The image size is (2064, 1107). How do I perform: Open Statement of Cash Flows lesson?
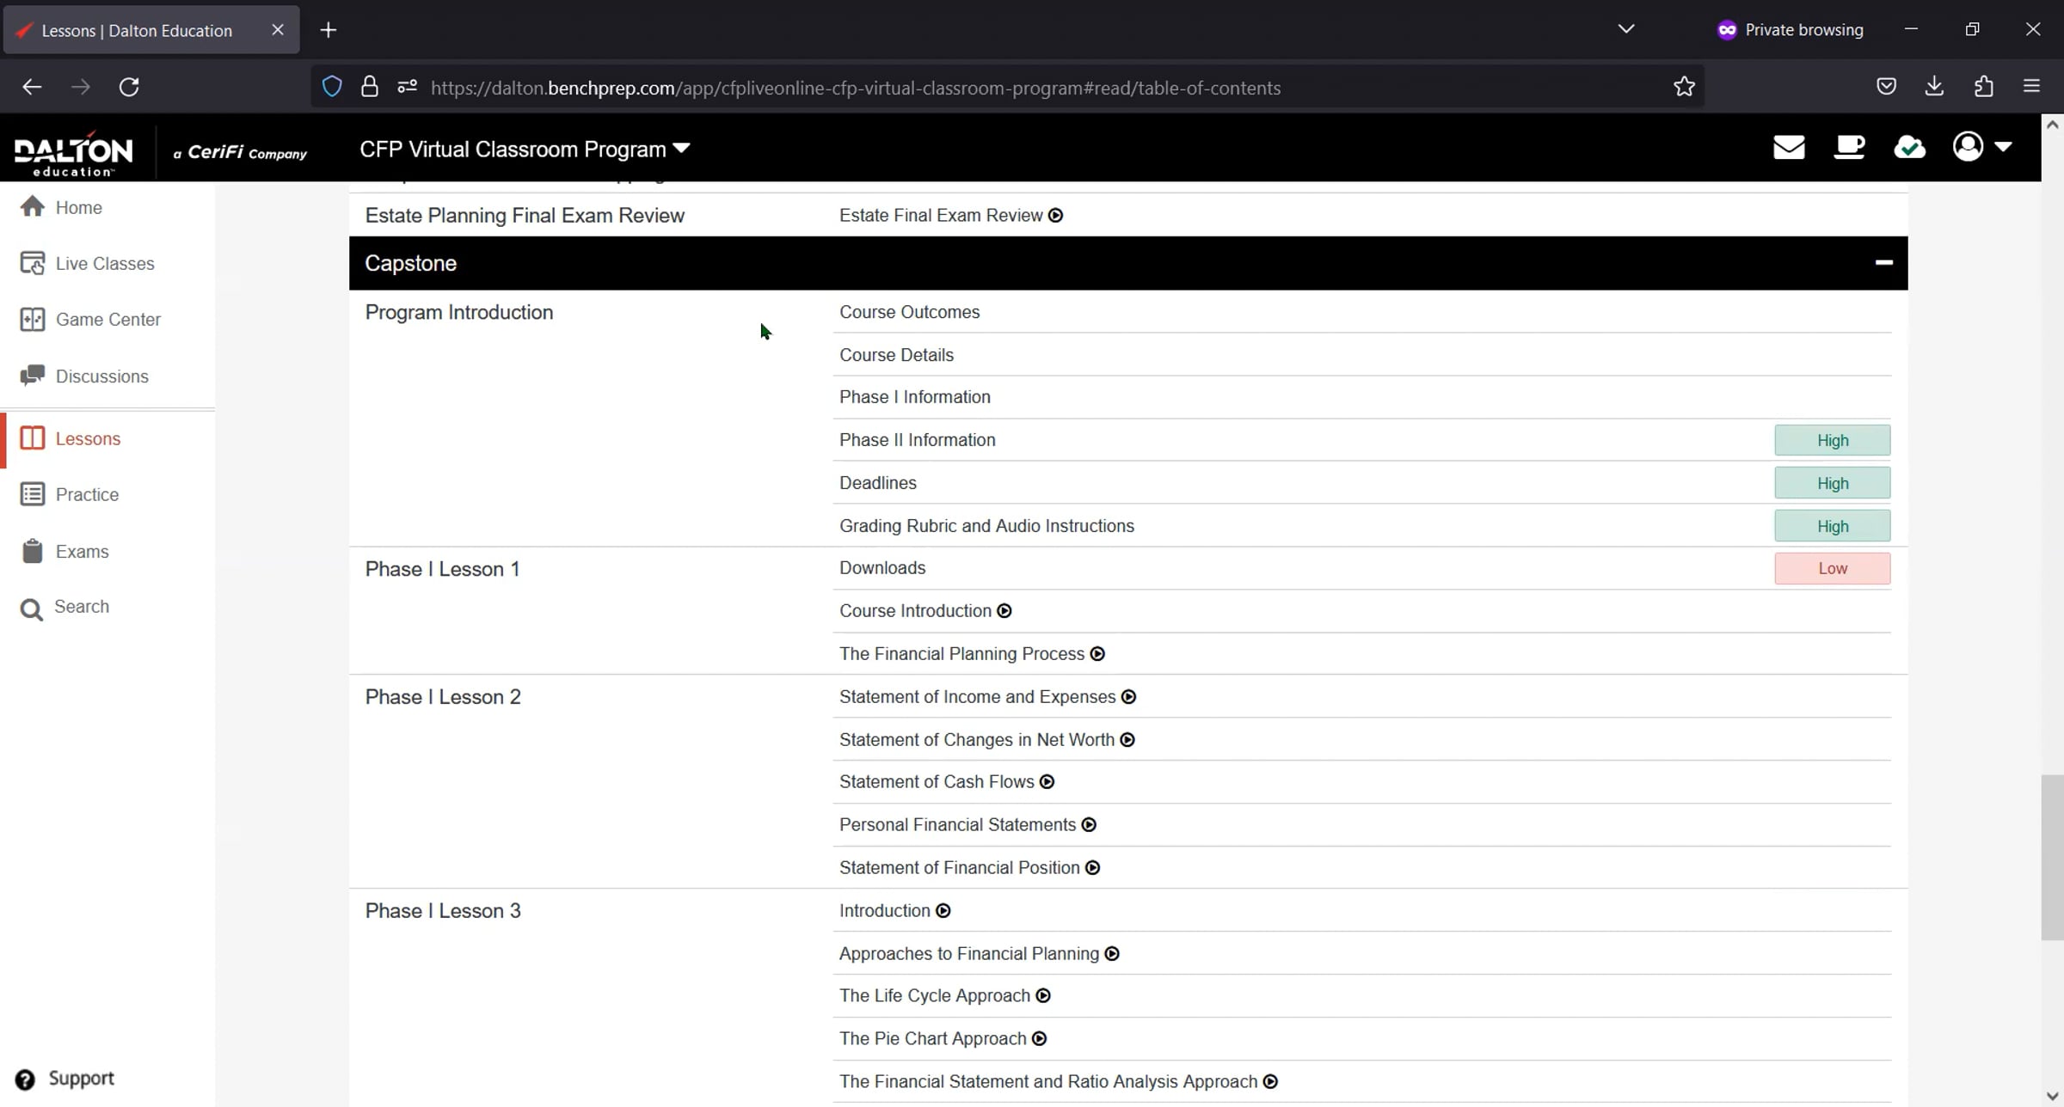point(937,782)
